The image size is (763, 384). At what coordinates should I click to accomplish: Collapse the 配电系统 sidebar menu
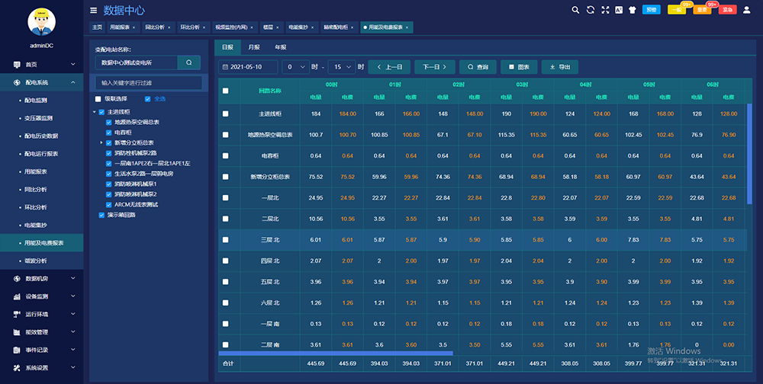pos(72,82)
